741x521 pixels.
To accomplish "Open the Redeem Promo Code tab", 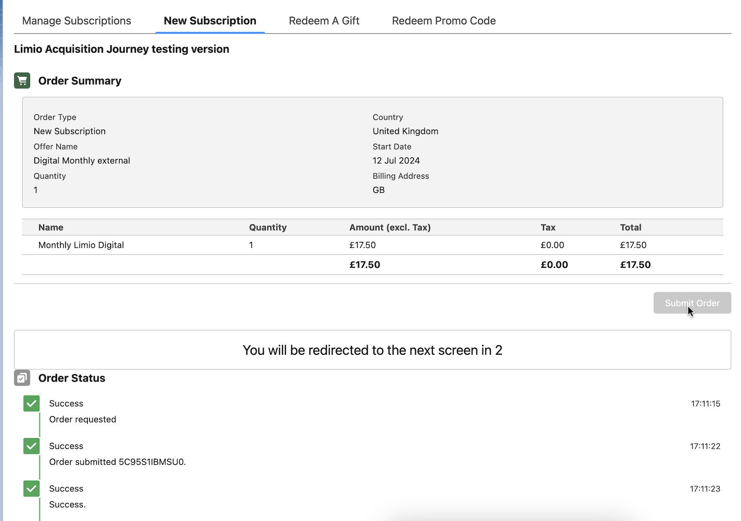I will click(444, 21).
